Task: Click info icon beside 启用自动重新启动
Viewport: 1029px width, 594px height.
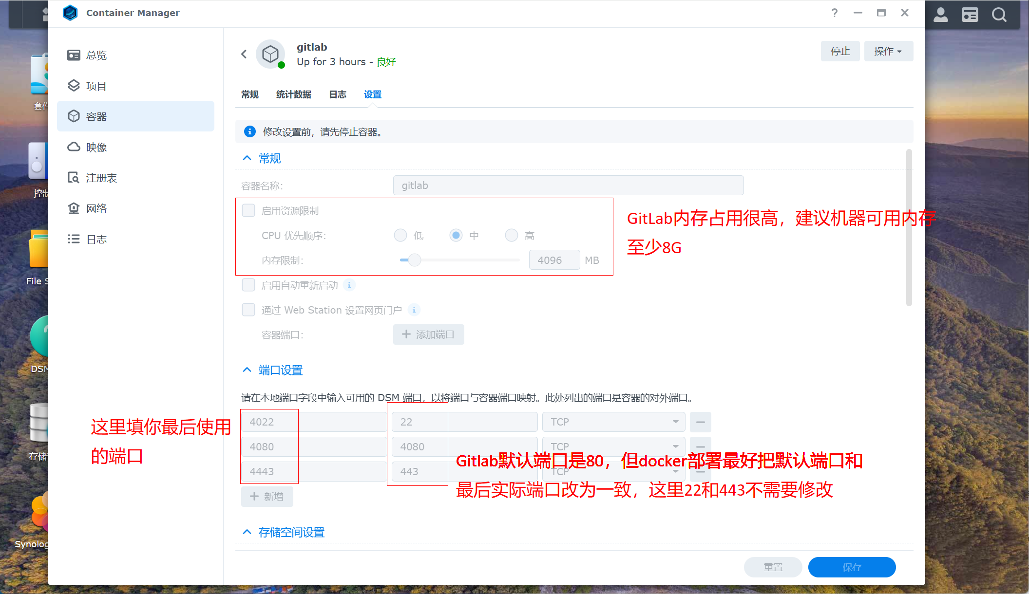Action: point(349,285)
